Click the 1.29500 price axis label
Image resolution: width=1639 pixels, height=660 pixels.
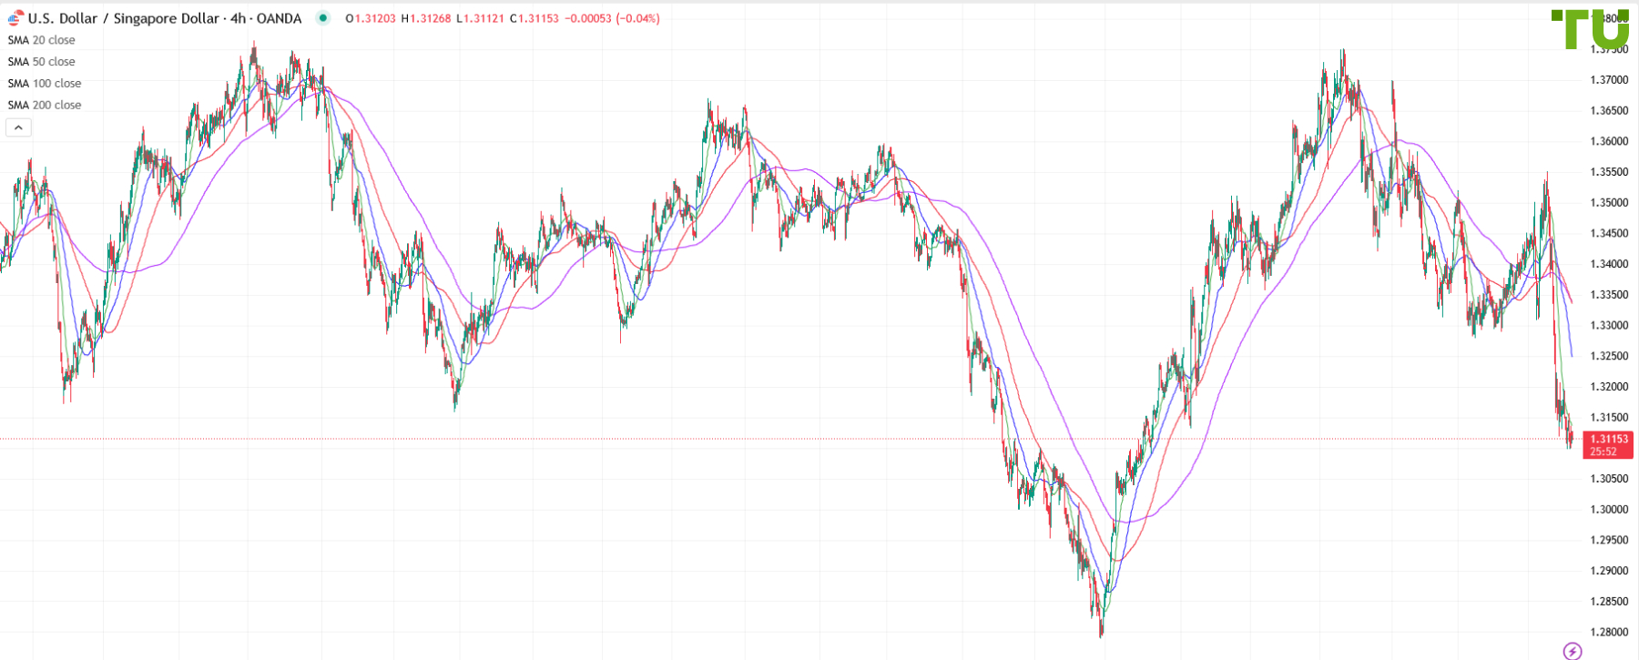coord(1609,541)
